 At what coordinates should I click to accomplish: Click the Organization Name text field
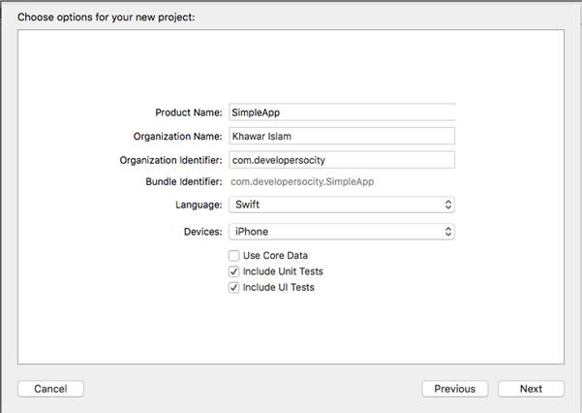[342, 137]
